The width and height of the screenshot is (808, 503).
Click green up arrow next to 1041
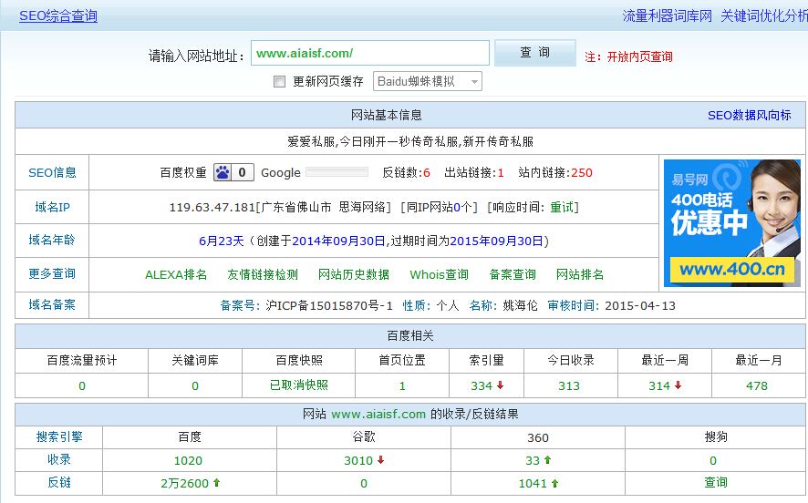pyautogui.click(x=554, y=483)
